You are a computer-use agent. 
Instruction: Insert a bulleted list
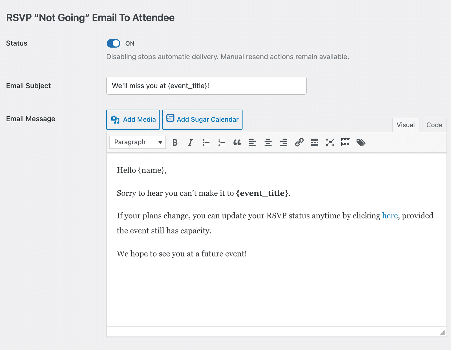tap(206, 142)
